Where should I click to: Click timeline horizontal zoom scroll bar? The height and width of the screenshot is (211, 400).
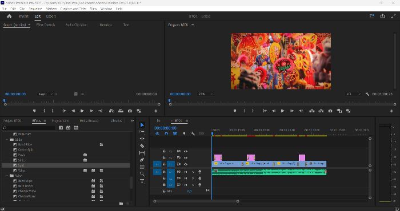click(196, 201)
